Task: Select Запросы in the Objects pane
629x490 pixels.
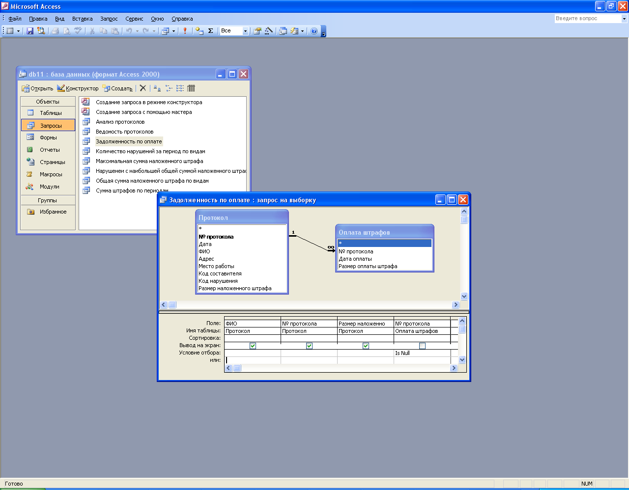Action: tap(48, 125)
